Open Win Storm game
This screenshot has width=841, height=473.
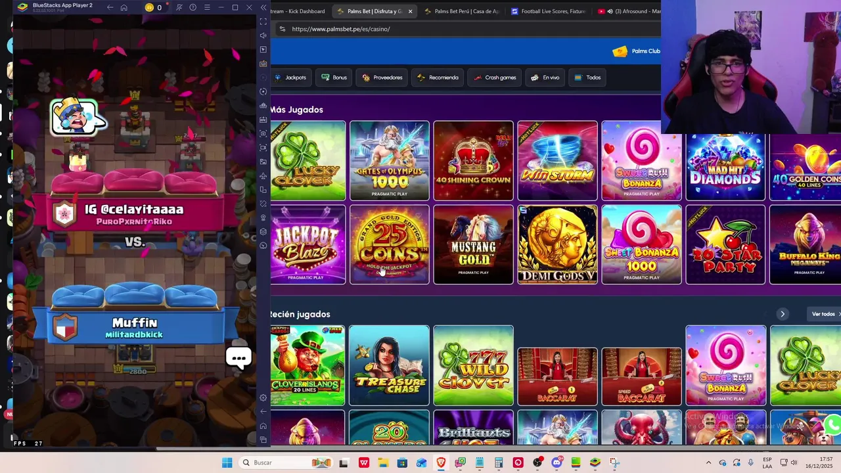[557, 160]
